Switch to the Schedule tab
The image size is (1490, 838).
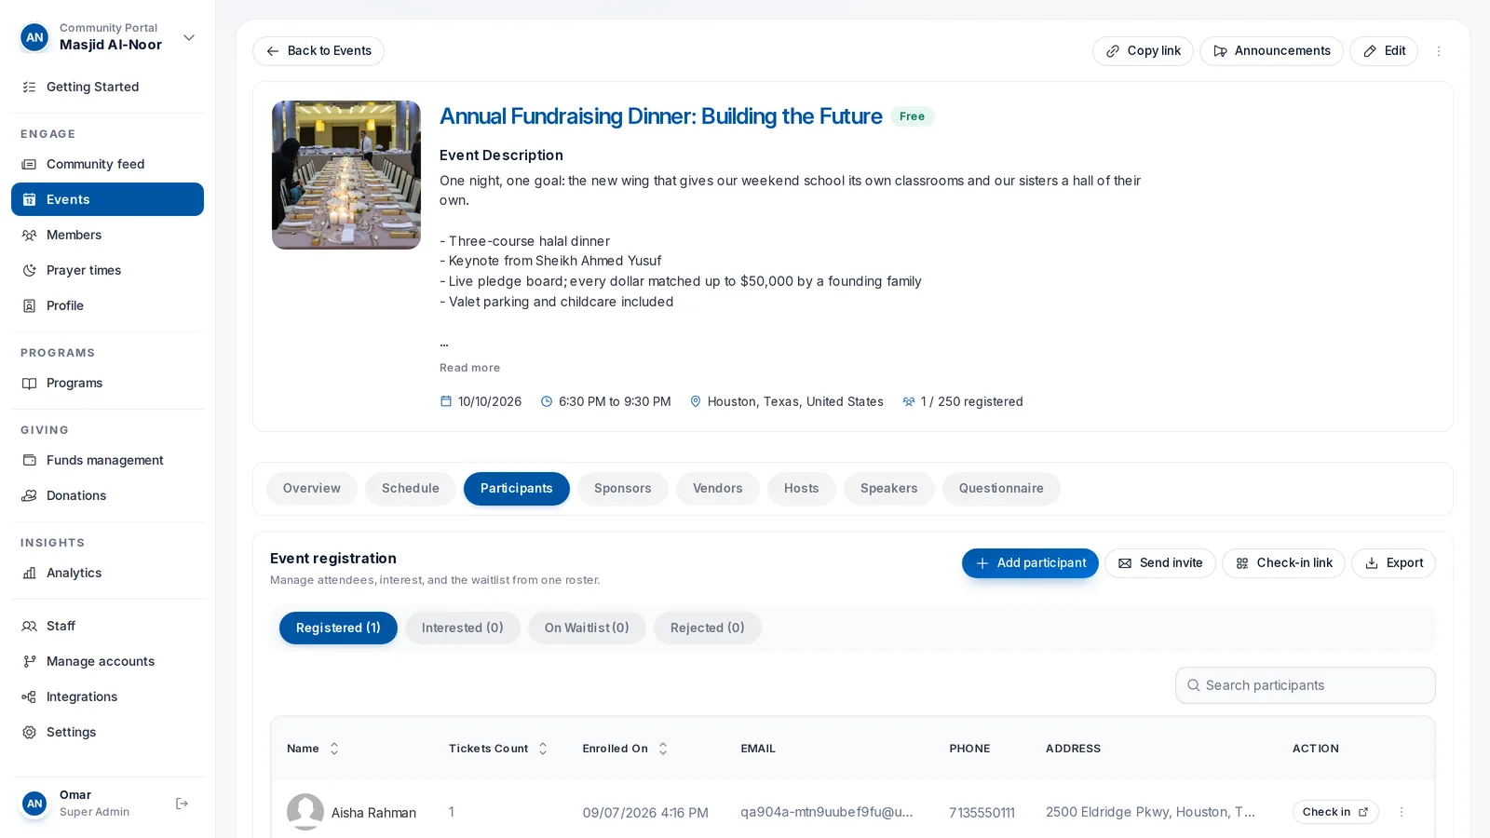pyautogui.click(x=411, y=489)
